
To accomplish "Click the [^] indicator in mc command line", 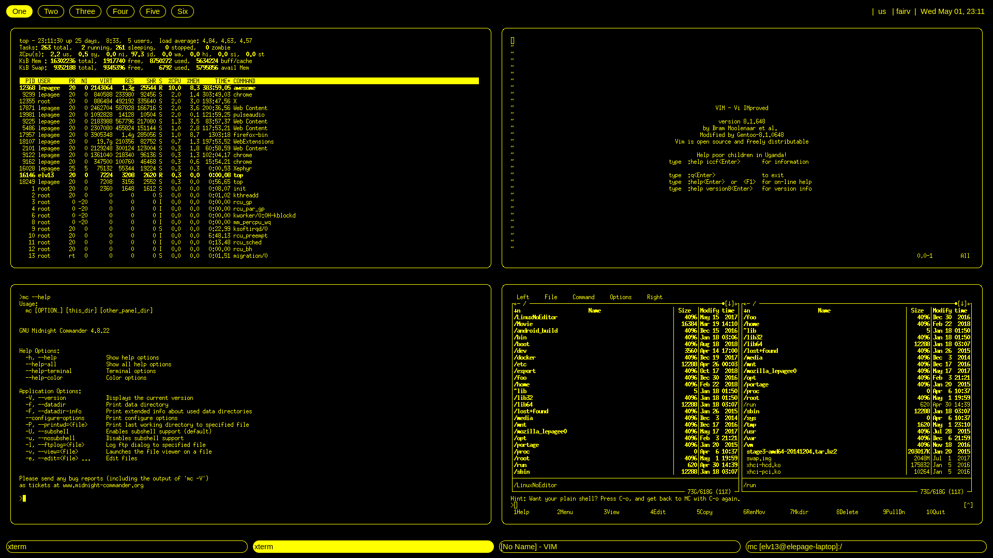I will click(968, 505).
